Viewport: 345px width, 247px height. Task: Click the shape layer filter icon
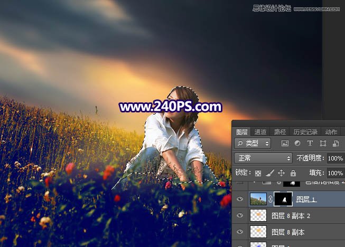click(x=322, y=143)
